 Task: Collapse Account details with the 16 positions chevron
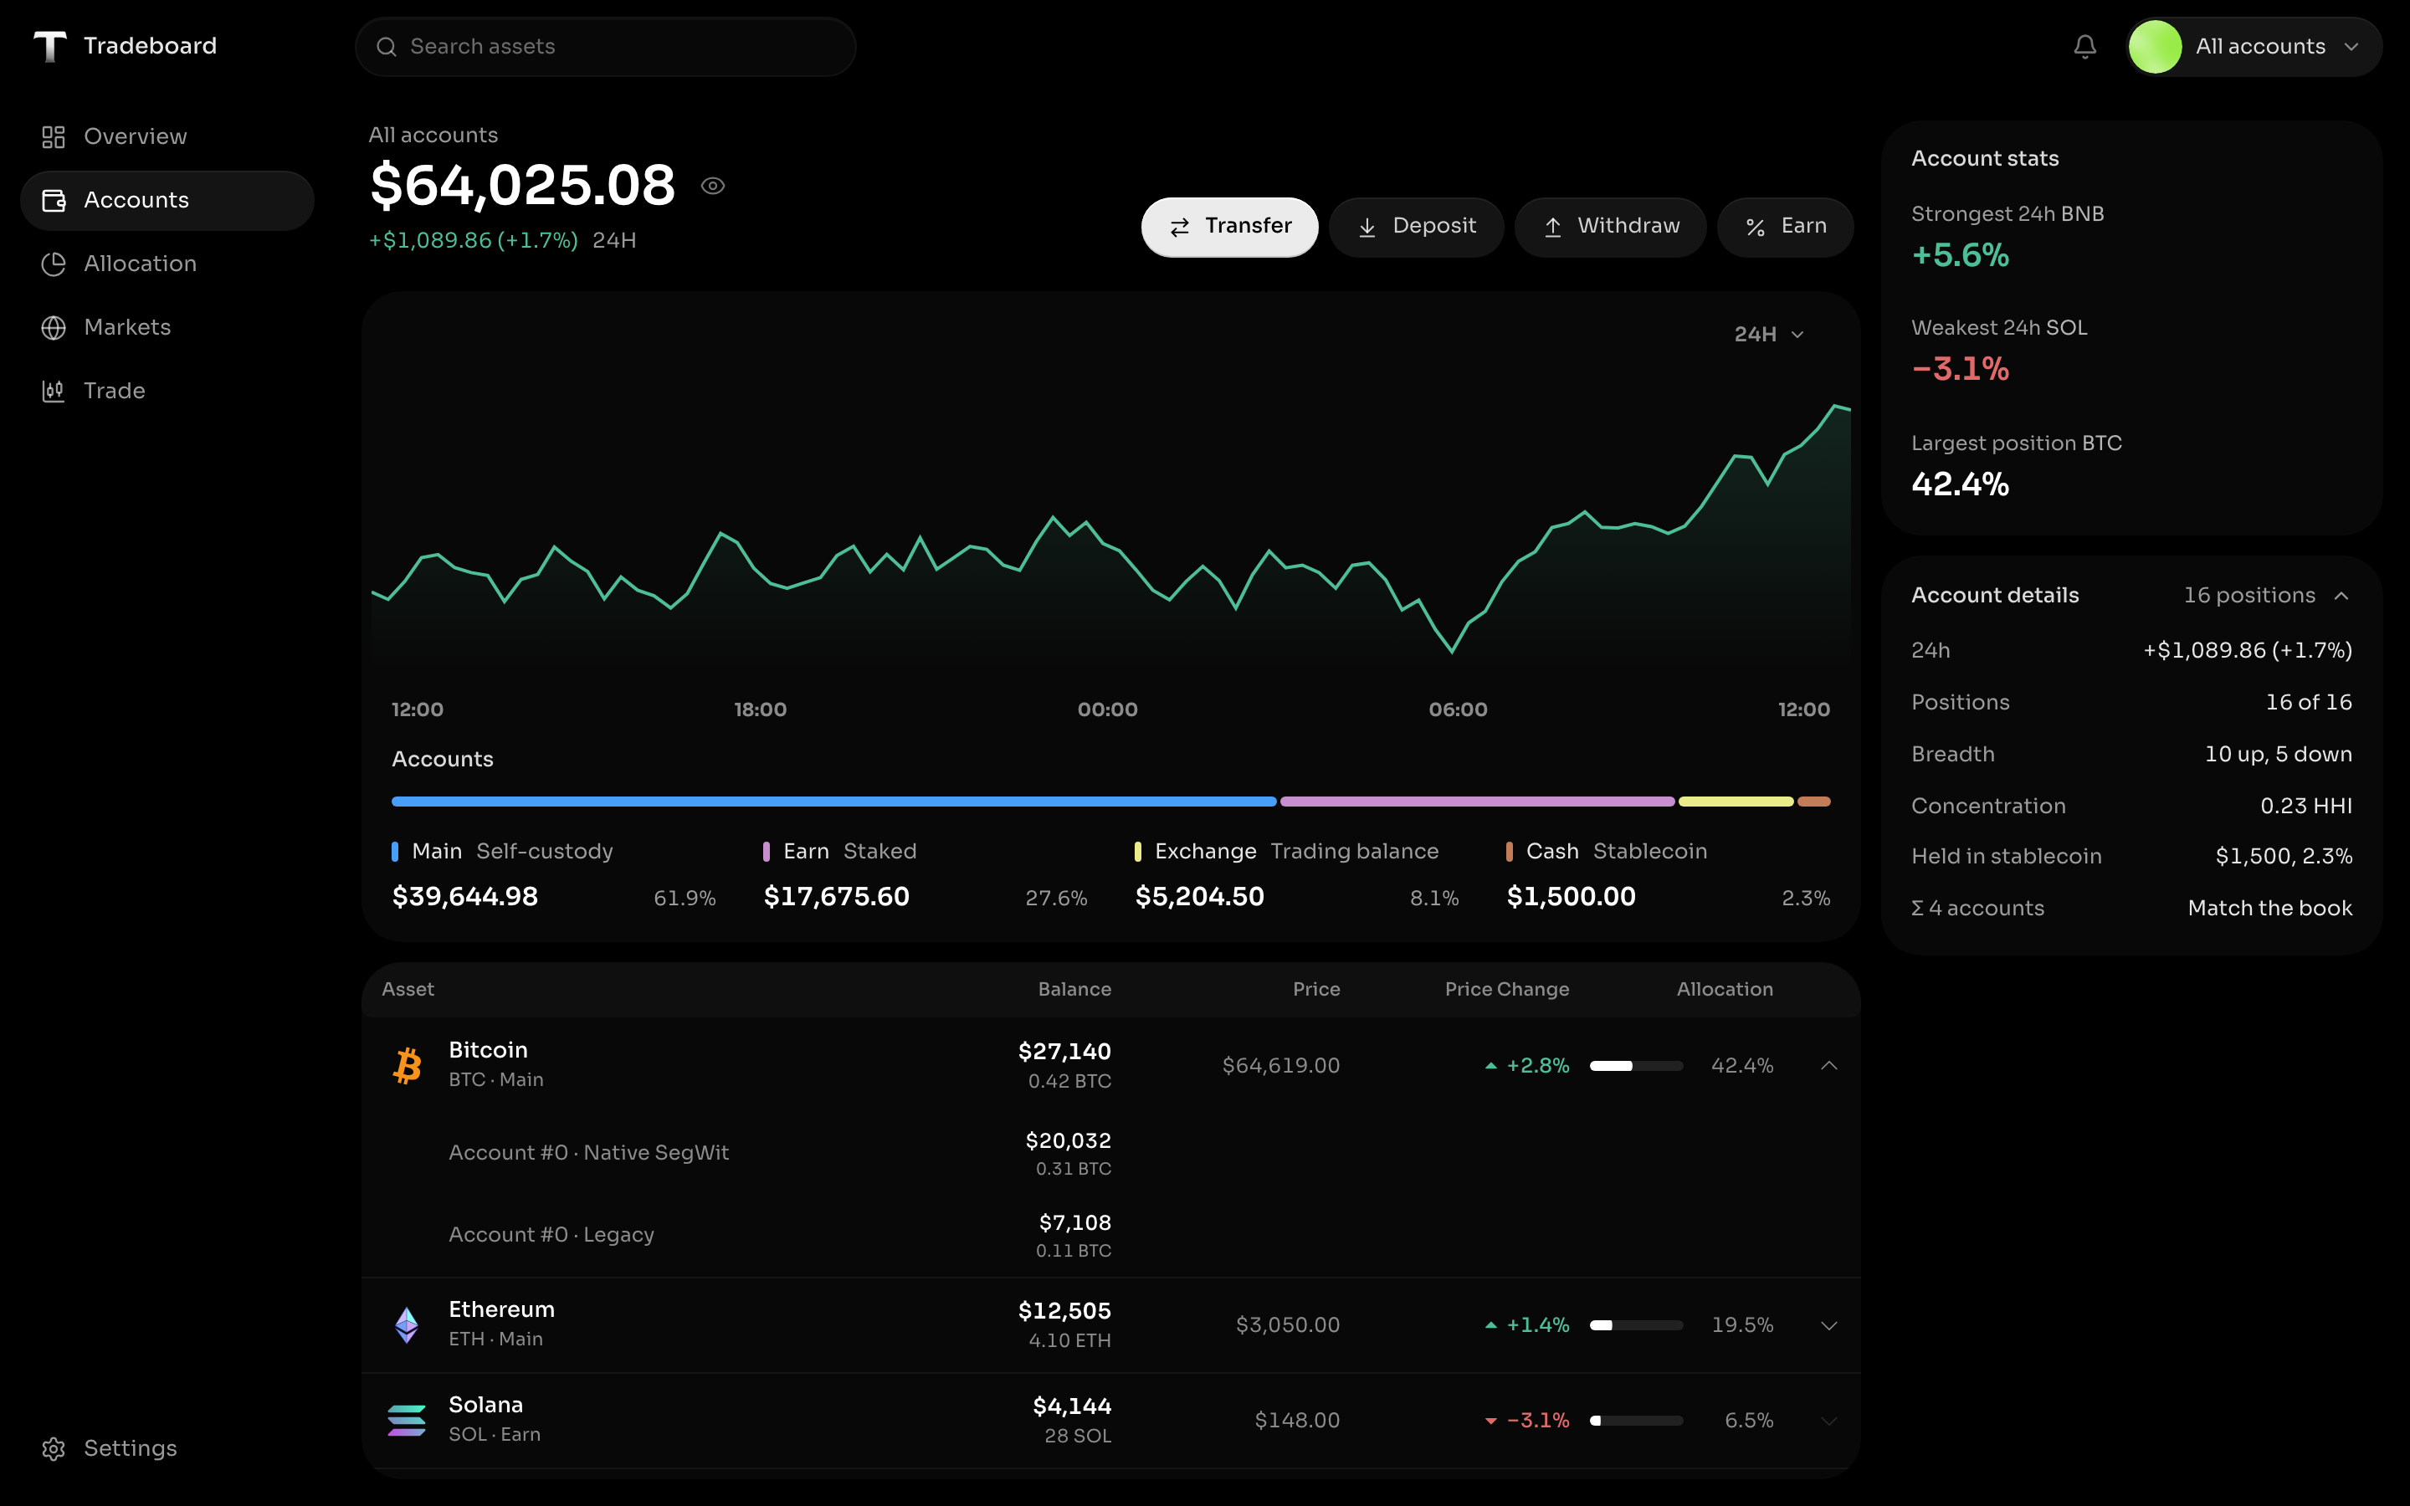(x=2341, y=596)
